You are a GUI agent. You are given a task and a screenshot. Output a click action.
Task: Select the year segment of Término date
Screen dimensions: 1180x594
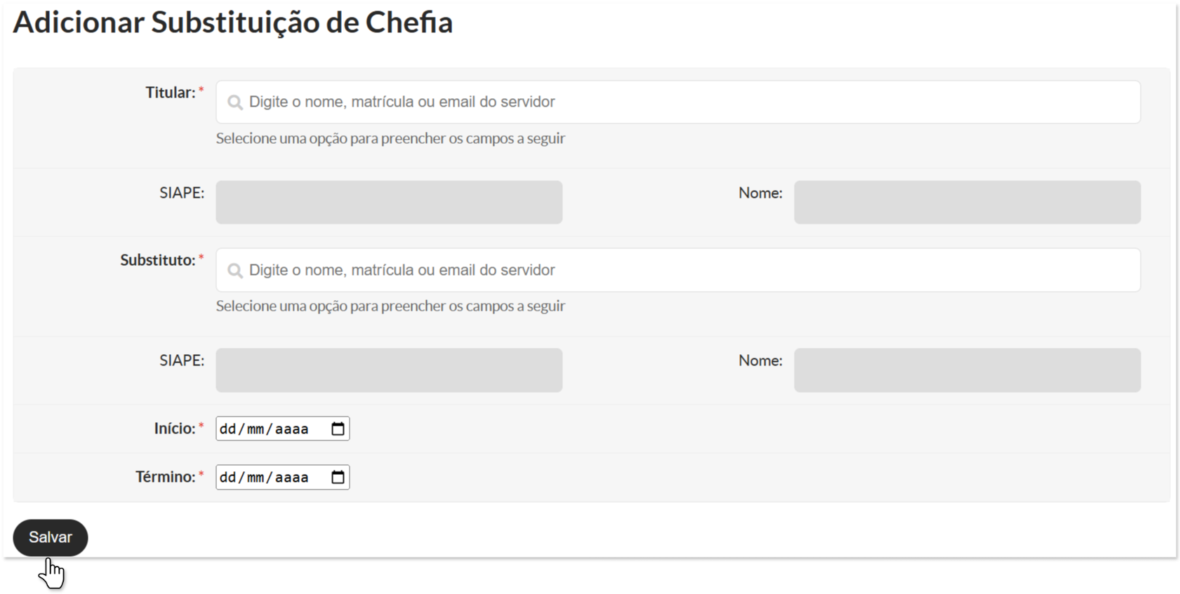291,478
